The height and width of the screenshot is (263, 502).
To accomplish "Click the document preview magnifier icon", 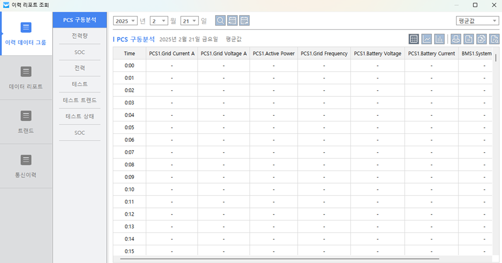I will pos(494,39).
